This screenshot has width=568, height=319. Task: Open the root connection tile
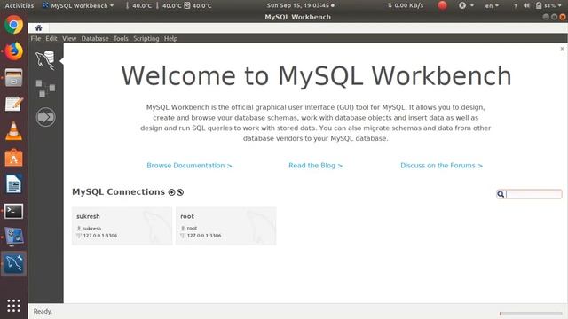tap(226, 226)
